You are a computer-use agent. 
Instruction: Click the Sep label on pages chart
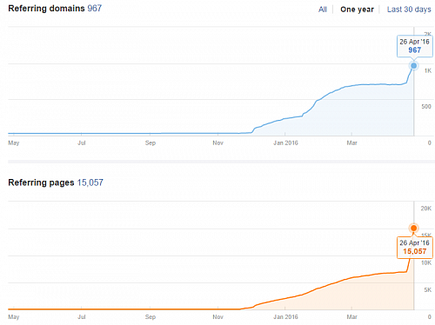151,317
